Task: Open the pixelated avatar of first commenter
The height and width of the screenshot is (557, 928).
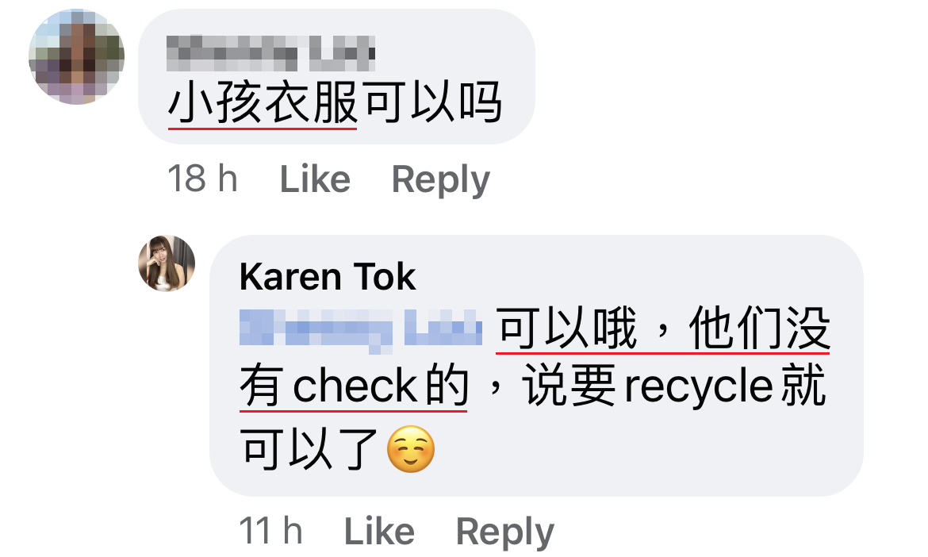Action: click(76, 56)
